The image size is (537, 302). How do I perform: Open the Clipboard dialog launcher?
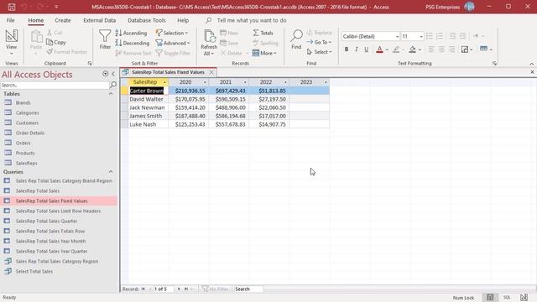click(90, 64)
